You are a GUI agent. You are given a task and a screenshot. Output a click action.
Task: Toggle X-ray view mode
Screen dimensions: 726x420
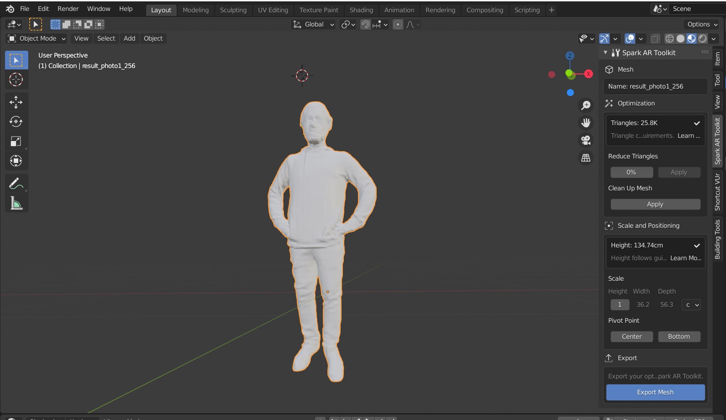655,39
